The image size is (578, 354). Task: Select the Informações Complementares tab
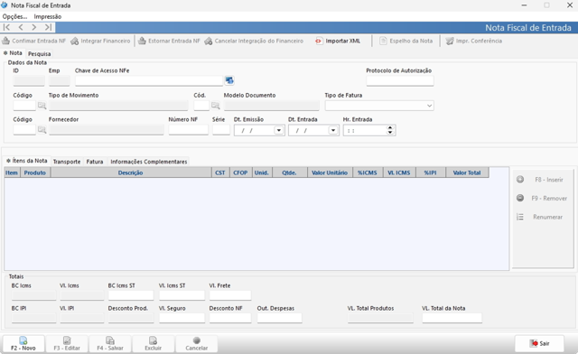[148, 162]
